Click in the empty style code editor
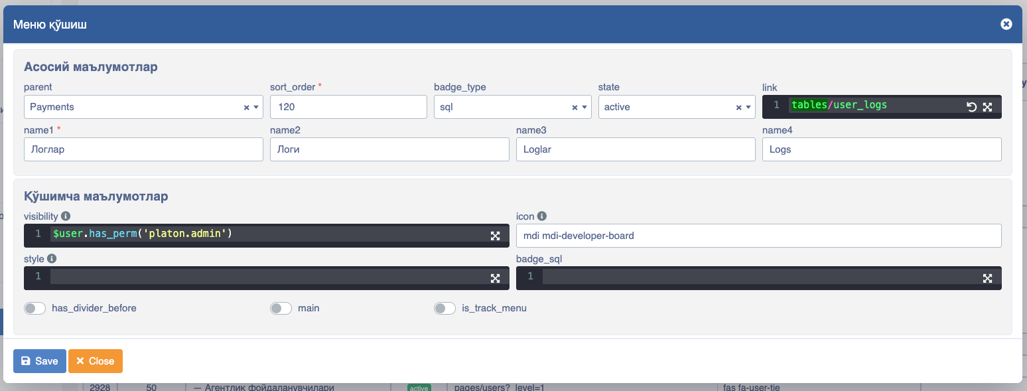Screen dimensions: 1027x391 coord(267,278)
